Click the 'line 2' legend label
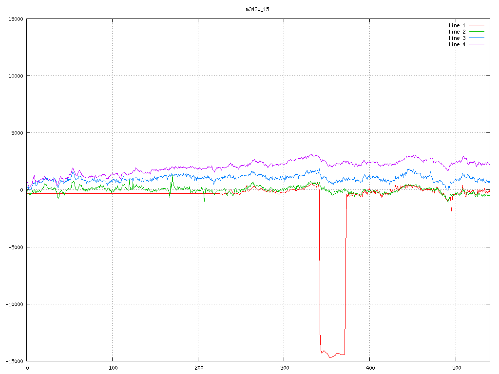Image resolution: width=499 pixels, height=374 pixels. coord(457,32)
